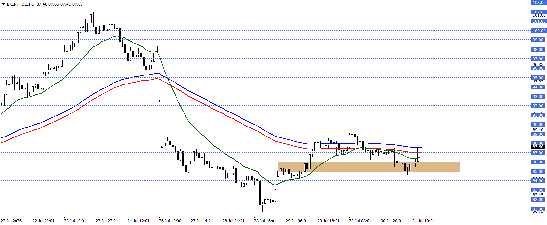Click the BRENT_OIL,H1 chart title text
547x225 pixels.
point(20,4)
